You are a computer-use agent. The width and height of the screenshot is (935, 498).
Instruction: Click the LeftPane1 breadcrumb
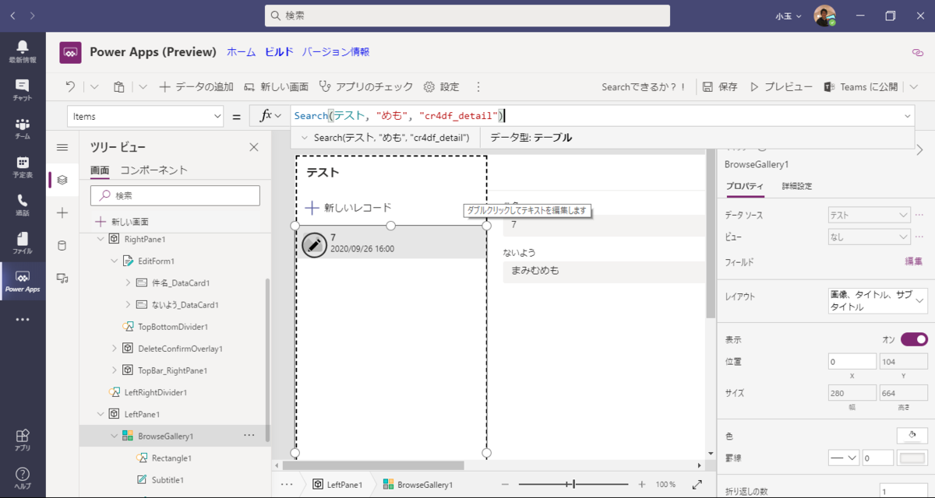337,484
